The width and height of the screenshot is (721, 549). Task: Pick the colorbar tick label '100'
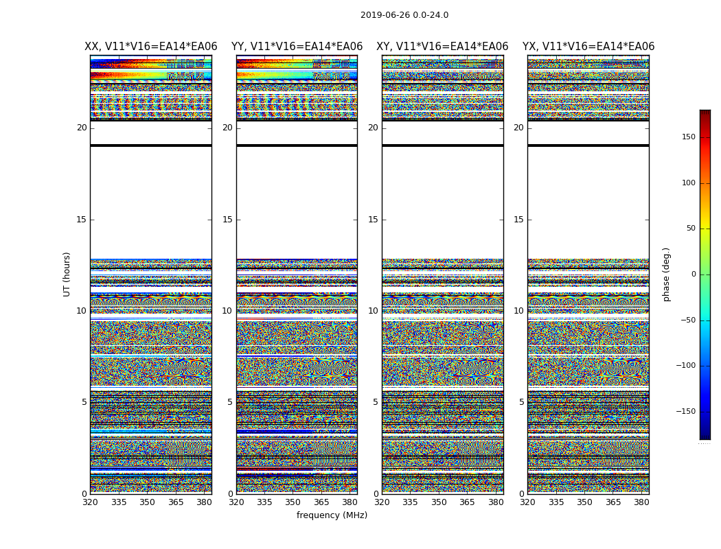(688, 183)
